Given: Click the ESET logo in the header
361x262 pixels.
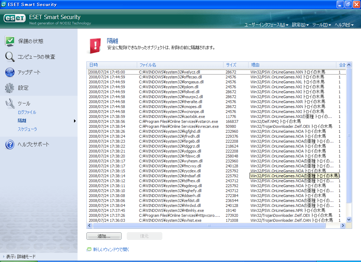Looking at the screenshot, I should [x=14, y=18].
